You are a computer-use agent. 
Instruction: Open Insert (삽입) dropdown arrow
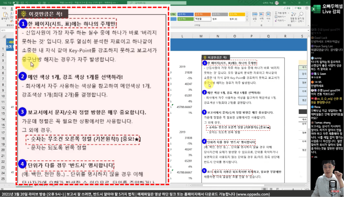[255, 21]
